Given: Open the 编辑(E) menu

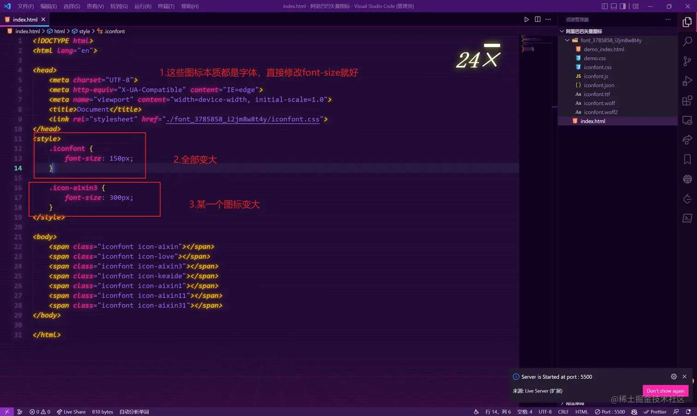Looking at the screenshot, I should pos(48,6).
